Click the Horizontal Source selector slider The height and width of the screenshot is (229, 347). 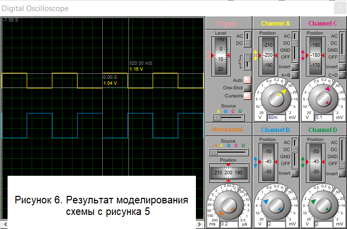[x=228, y=153]
